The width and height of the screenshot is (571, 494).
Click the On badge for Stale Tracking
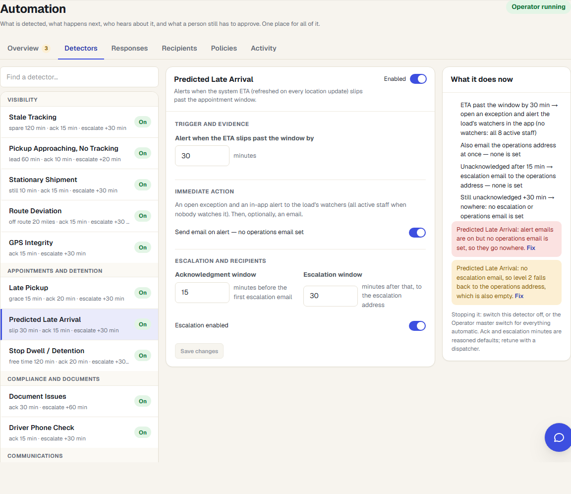pos(143,122)
